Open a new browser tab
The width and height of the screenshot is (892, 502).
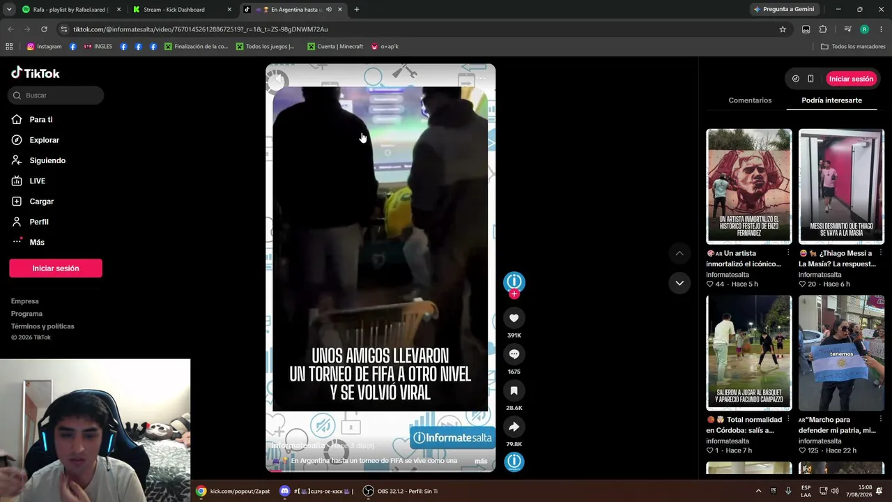(357, 10)
